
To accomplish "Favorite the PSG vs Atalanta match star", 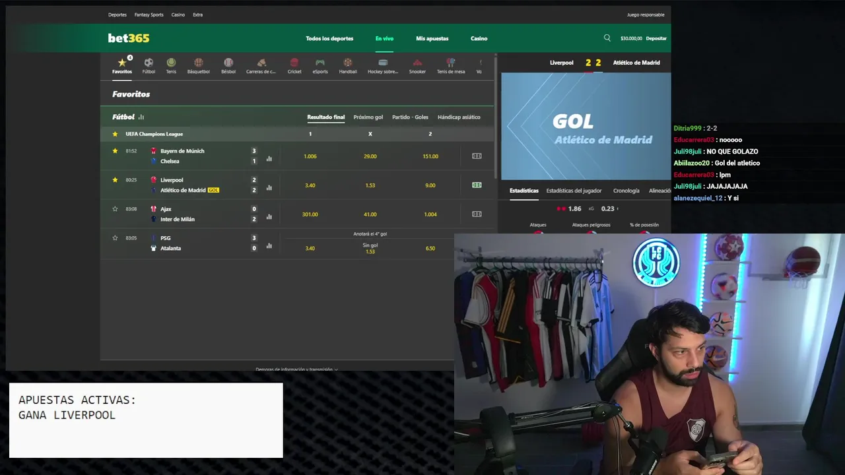I will click(x=115, y=237).
